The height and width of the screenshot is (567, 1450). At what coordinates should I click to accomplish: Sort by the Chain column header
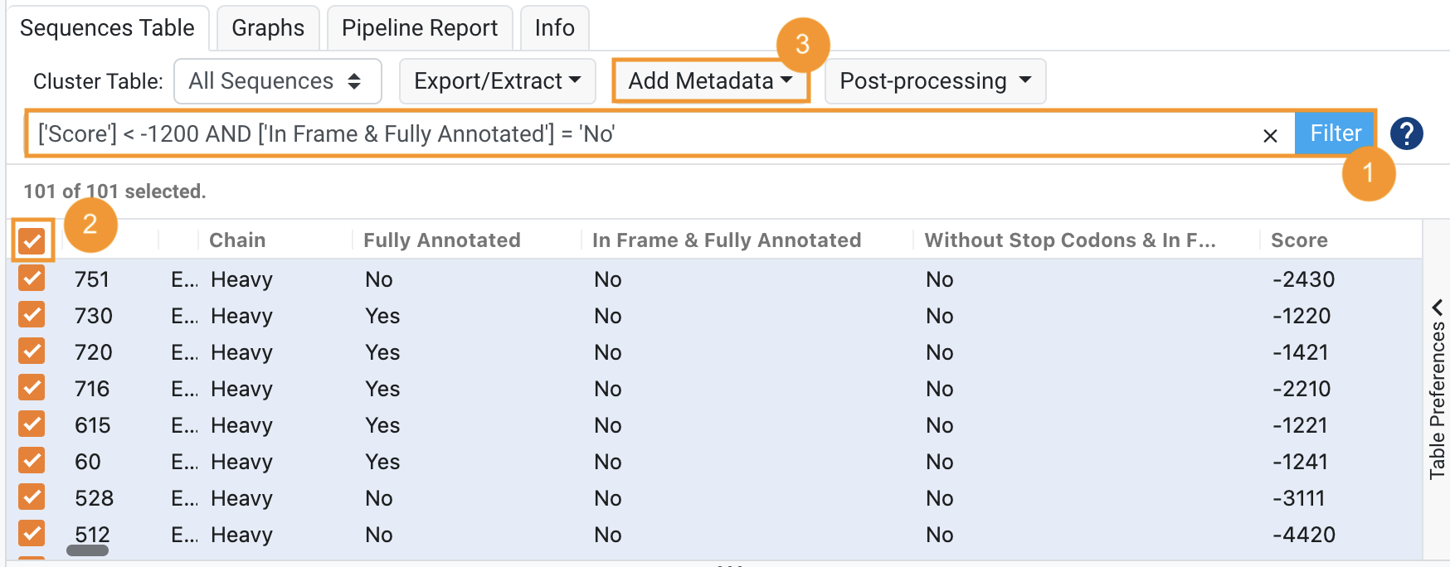tap(237, 240)
